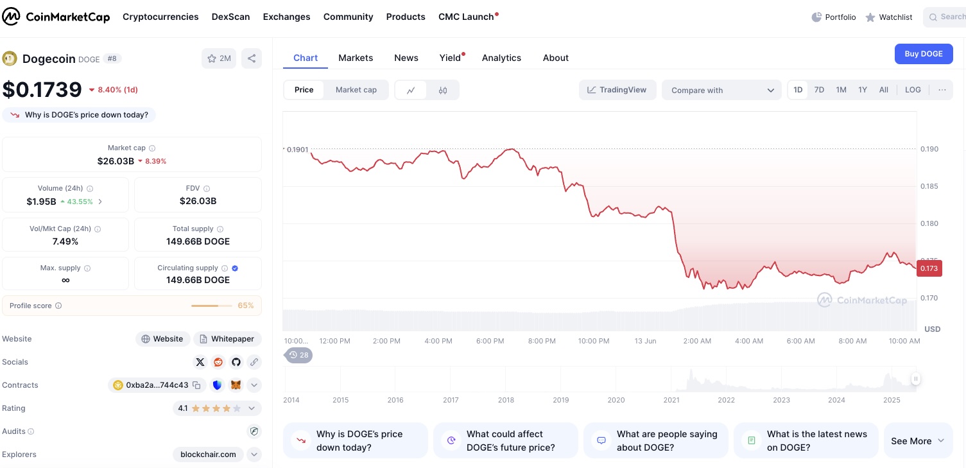
Task: Add Dogecoin to watchlist via 2M star
Action: coord(219,58)
